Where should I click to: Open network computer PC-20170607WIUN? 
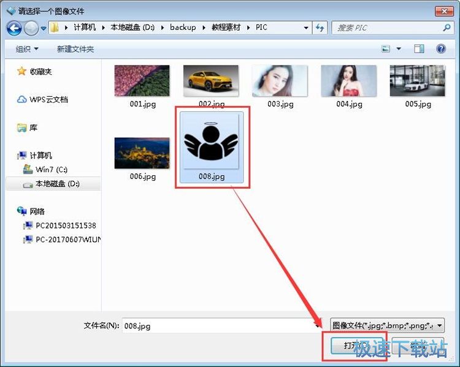67,240
